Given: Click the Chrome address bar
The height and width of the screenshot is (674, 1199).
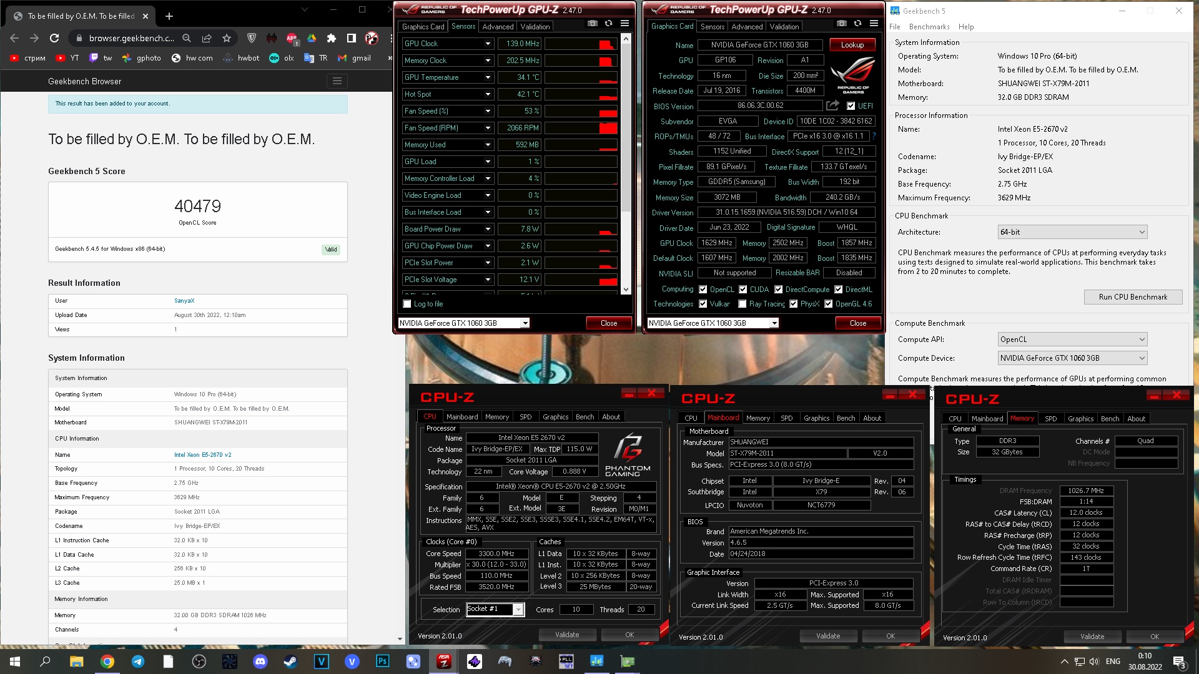Looking at the screenshot, I should [x=131, y=38].
